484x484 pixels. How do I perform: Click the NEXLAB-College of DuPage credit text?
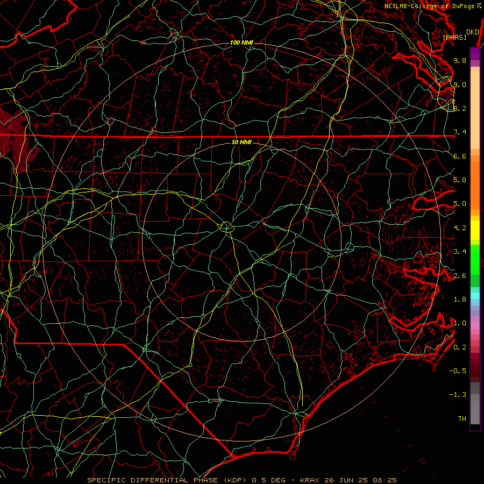pyautogui.click(x=433, y=6)
